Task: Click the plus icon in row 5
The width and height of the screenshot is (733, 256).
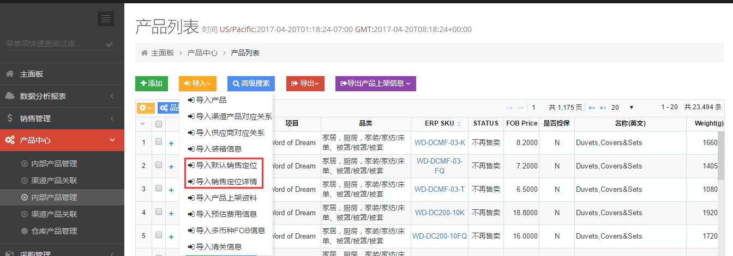Action: 171,237
